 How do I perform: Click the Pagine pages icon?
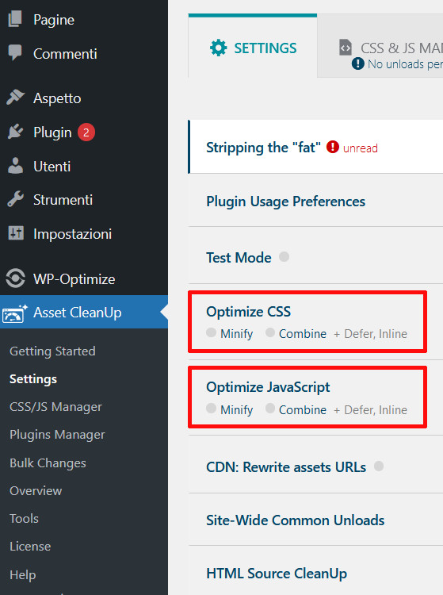point(15,19)
